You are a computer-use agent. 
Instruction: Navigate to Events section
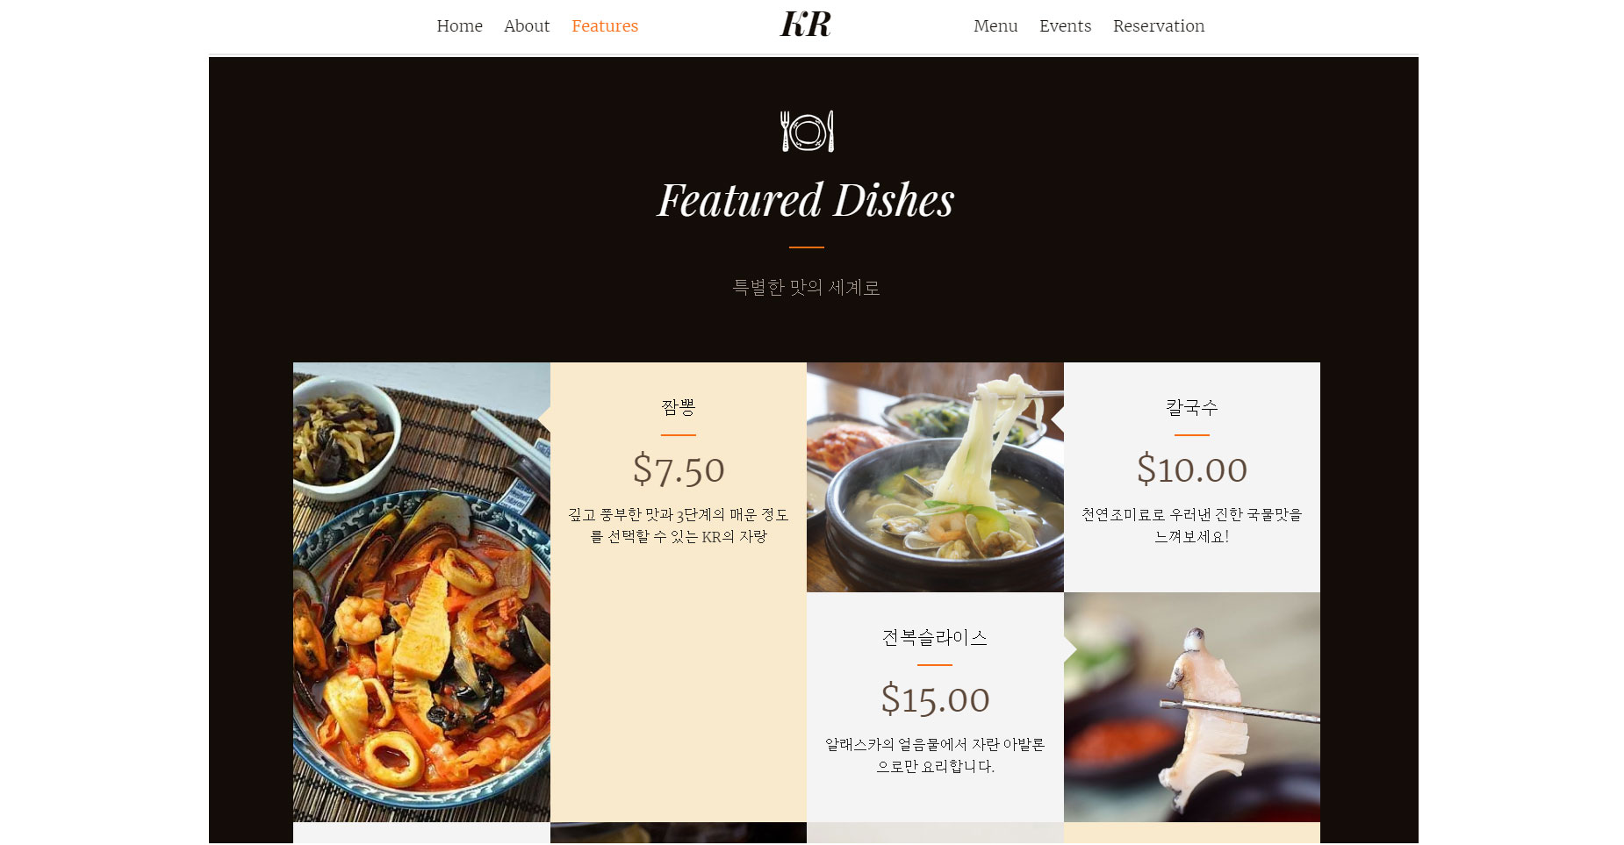click(x=1065, y=26)
